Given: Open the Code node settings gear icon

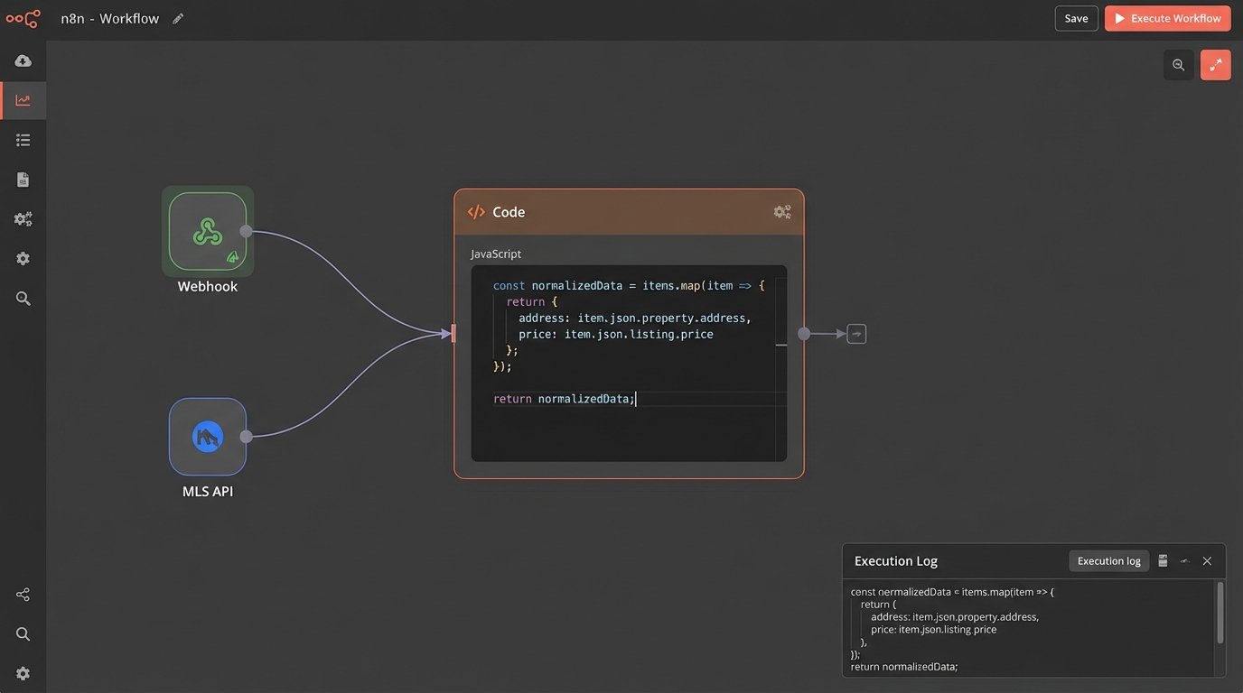Looking at the screenshot, I should click(781, 212).
